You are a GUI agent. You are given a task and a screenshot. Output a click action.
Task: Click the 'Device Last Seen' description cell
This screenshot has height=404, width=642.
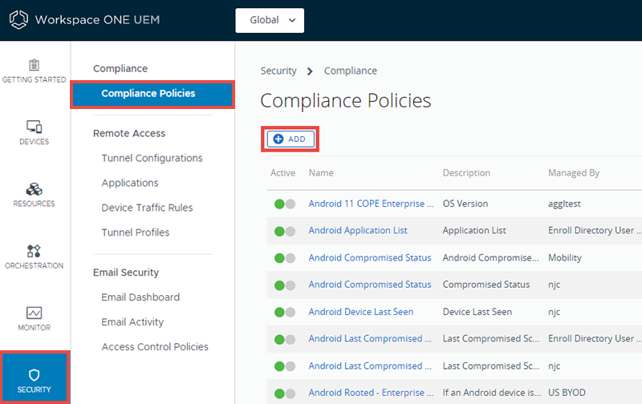click(x=477, y=312)
